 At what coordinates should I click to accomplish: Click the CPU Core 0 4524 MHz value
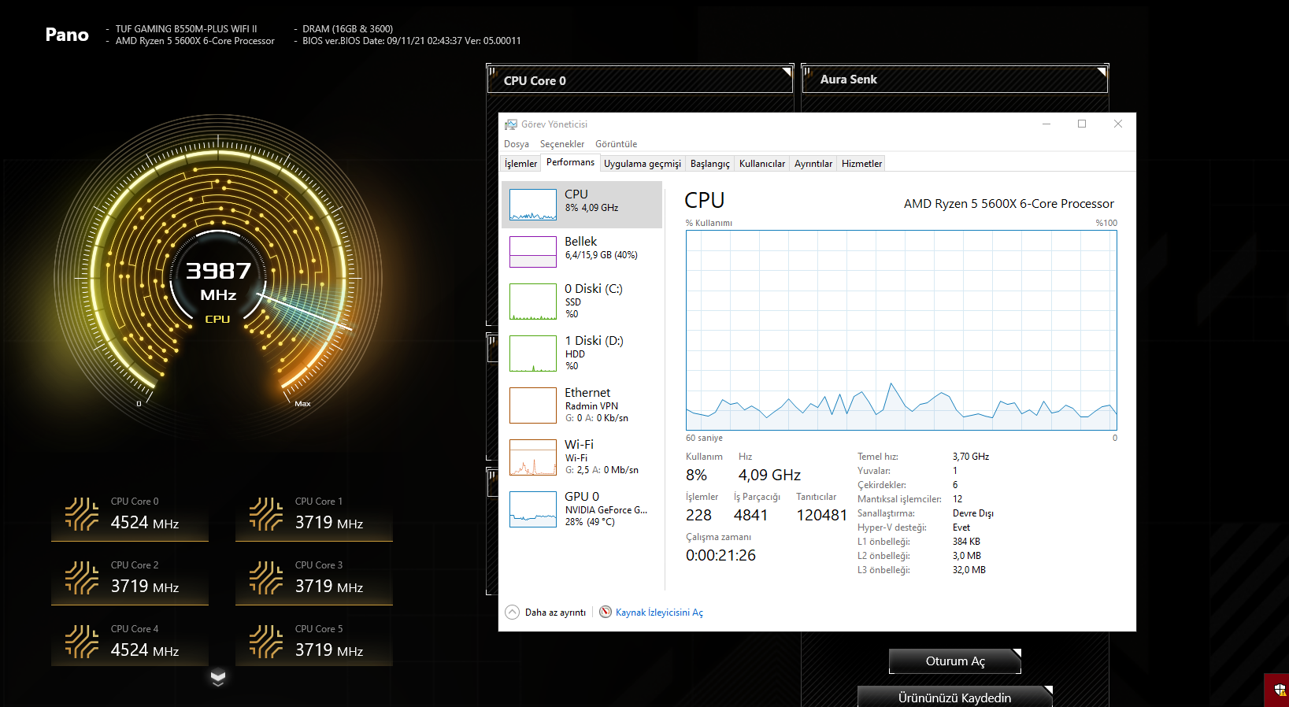145,523
